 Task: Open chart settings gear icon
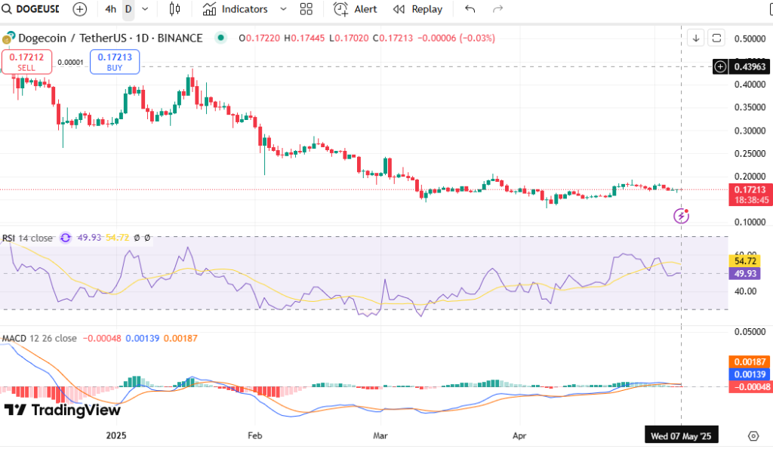pos(753,435)
